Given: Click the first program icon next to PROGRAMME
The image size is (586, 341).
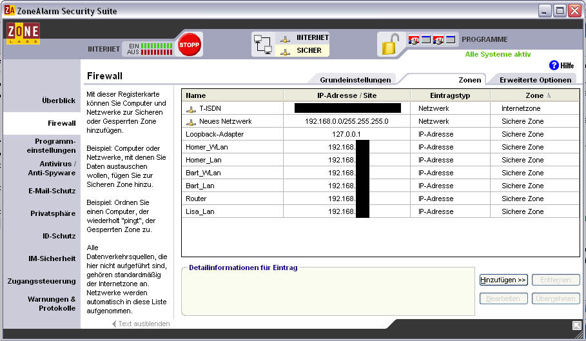Looking at the screenshot, I should pyautogui.click(x=414, y=39).
